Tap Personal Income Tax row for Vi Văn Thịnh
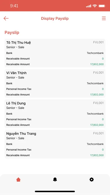 (x=55, y=89)
